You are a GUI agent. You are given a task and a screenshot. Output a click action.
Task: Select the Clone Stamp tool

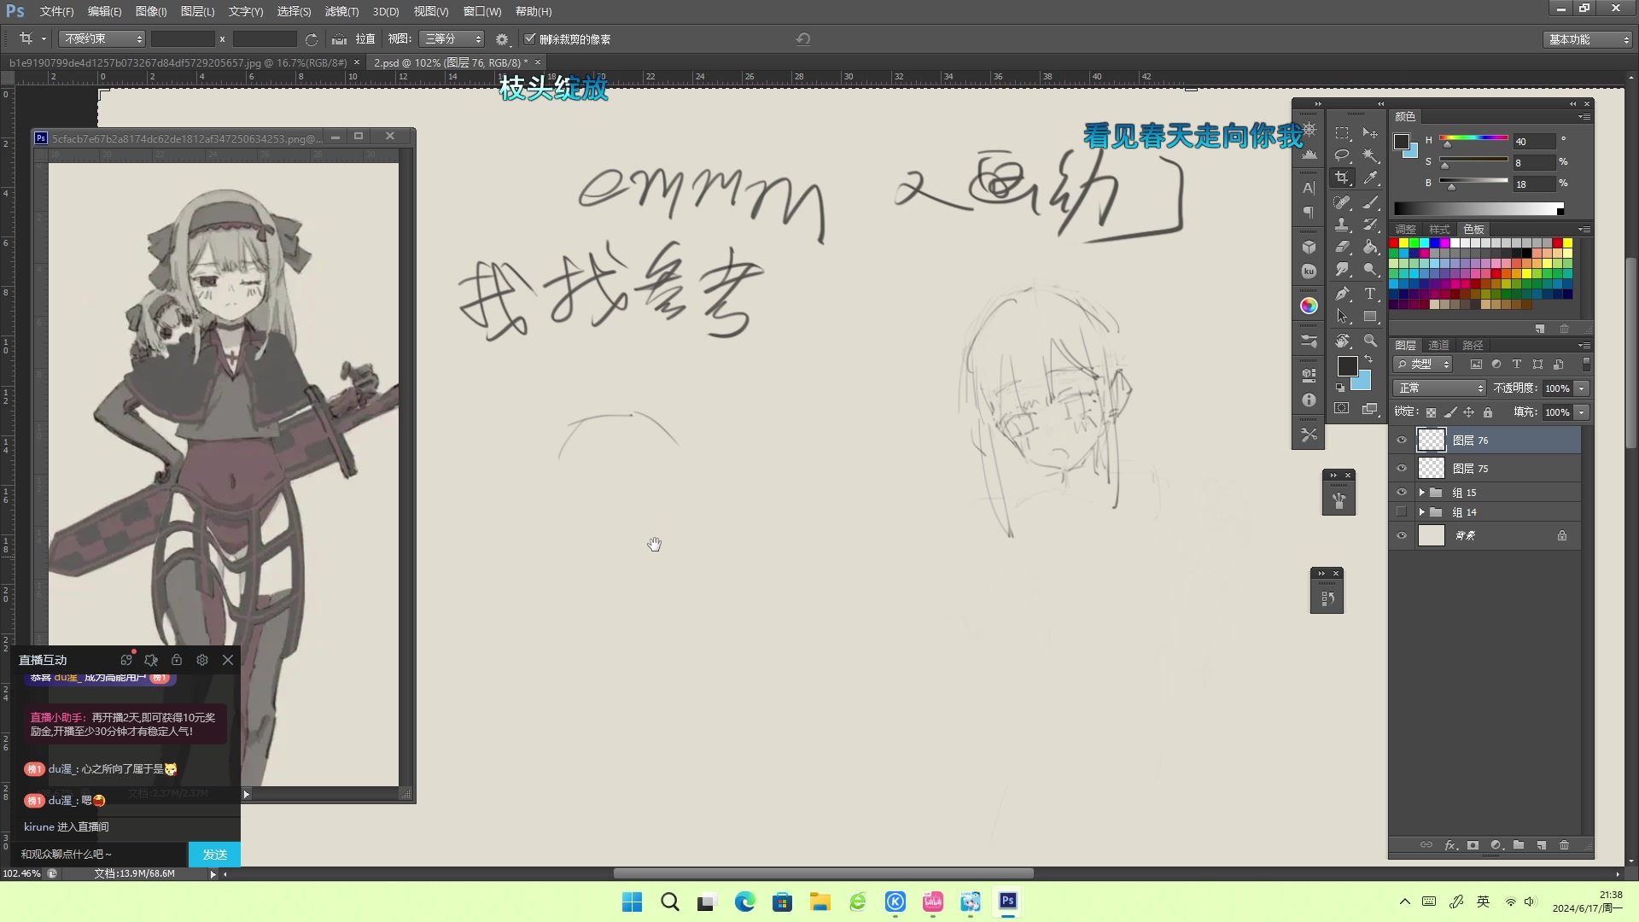tap(1343, 225)
